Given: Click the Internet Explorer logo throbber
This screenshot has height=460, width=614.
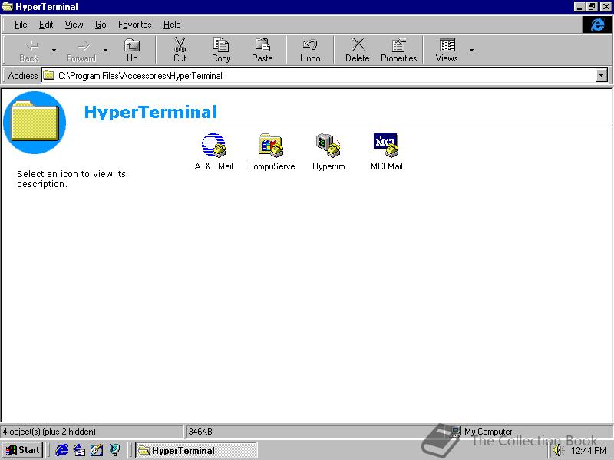Looking at the screenshot, I should (597, 25).
